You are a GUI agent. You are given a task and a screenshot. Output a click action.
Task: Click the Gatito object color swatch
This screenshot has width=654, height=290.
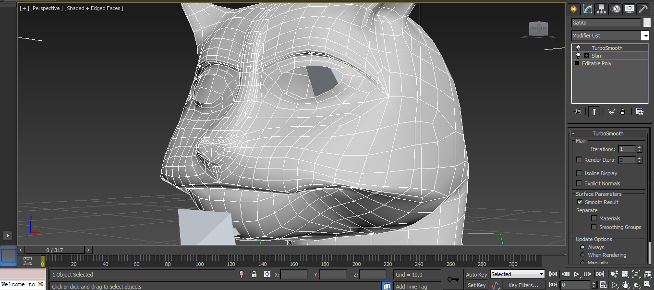pyautogui.click(x=647, y=23)
